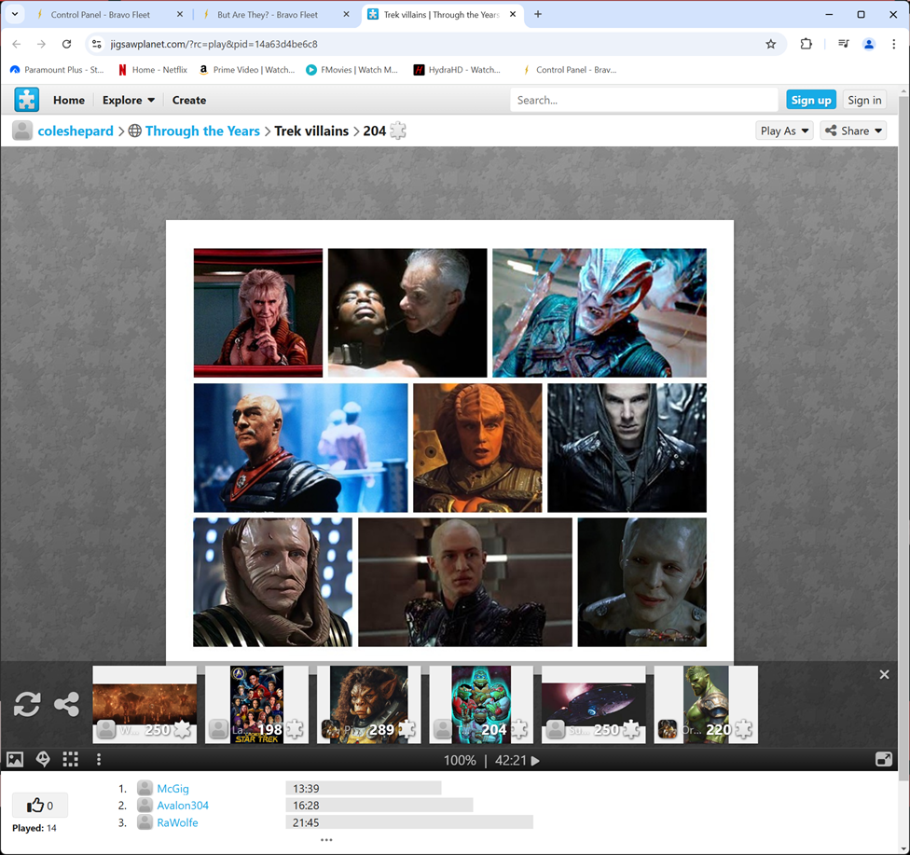This screenshot has width=910, height=855.
Task: Open the Paramount Plus bookmark
Action: (x=57, y=70)
